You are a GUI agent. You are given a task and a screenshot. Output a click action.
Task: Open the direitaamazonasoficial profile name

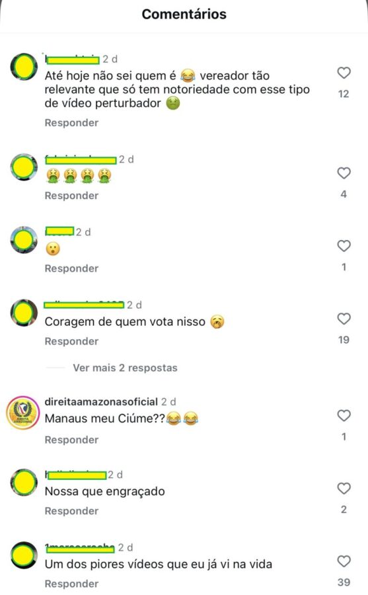pyautogui.click(x=101, y=401)
